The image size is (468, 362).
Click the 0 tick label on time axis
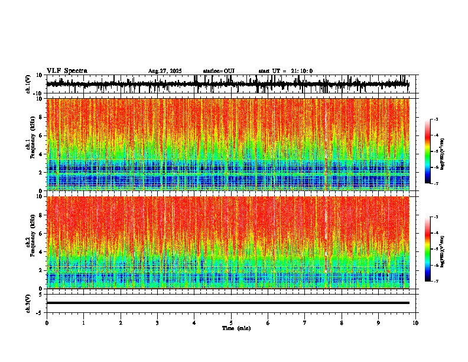point(47,323)
